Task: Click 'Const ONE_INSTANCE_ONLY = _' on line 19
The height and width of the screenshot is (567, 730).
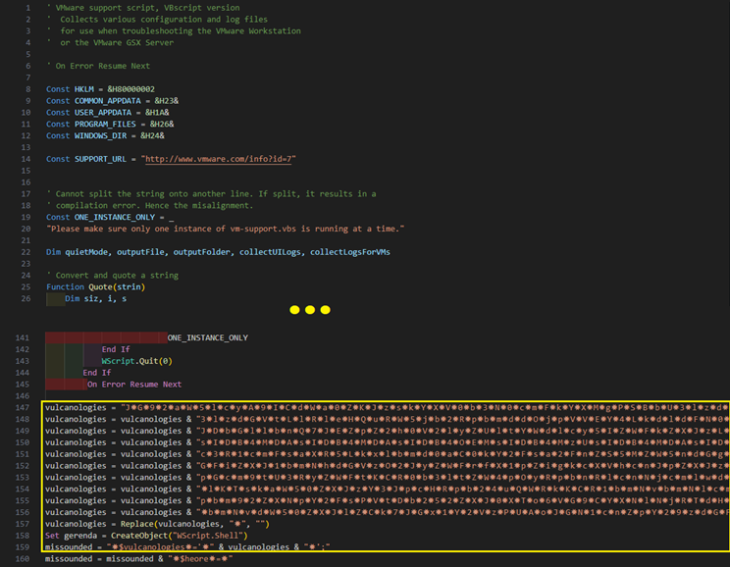Action: pyautogui.click(x=110, y=218)
